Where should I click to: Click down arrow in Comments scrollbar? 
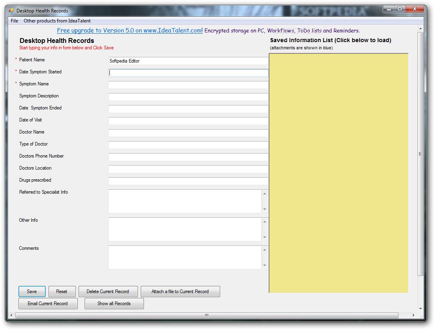265,265
